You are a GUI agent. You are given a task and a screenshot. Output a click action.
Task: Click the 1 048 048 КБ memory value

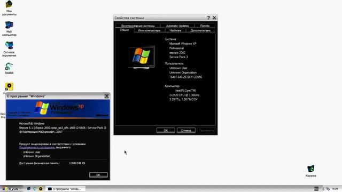77,163
